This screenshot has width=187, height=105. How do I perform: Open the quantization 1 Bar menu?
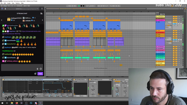[27, 6]
